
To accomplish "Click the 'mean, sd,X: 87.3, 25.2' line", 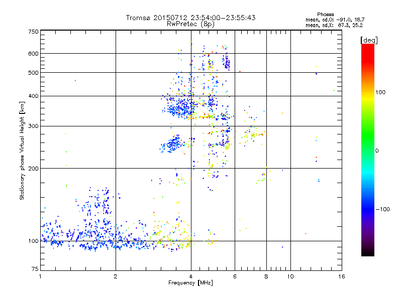I will (334, 25).
